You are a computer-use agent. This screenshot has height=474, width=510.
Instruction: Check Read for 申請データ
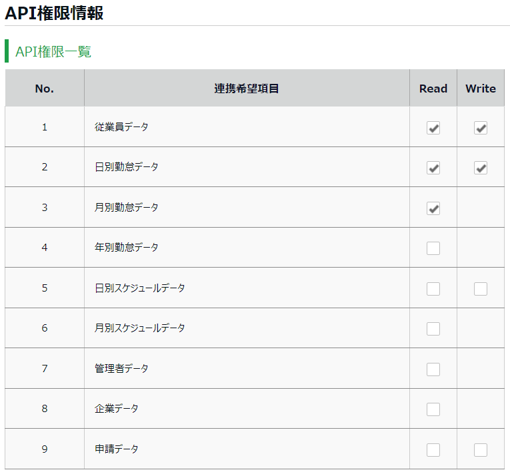[x=433, y=450]
